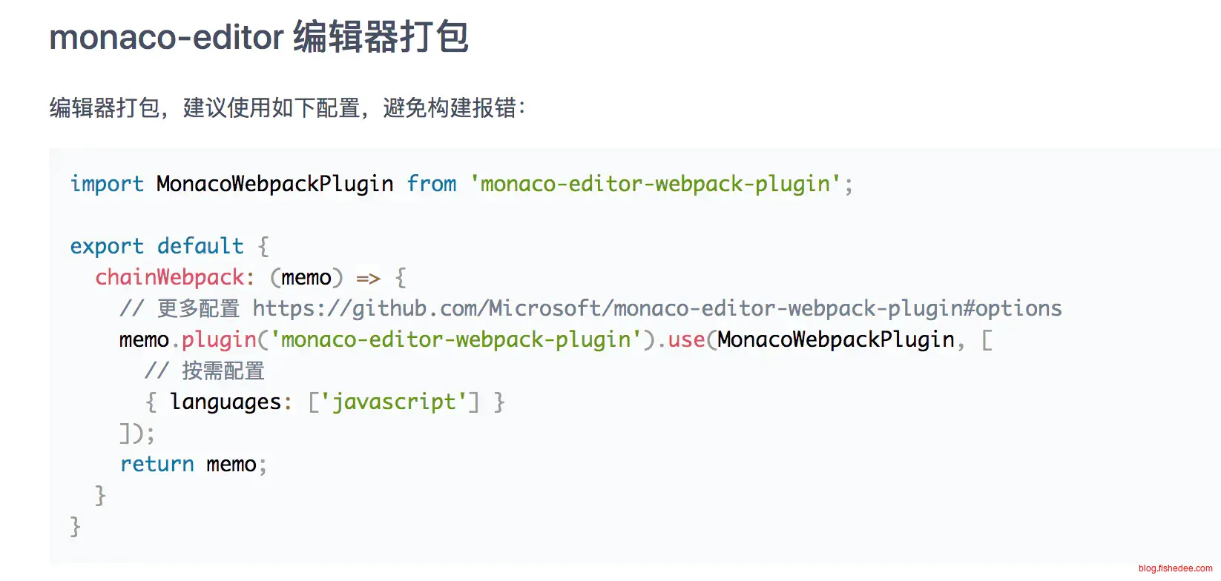Click the "use" method call

[x=686, y=339]
